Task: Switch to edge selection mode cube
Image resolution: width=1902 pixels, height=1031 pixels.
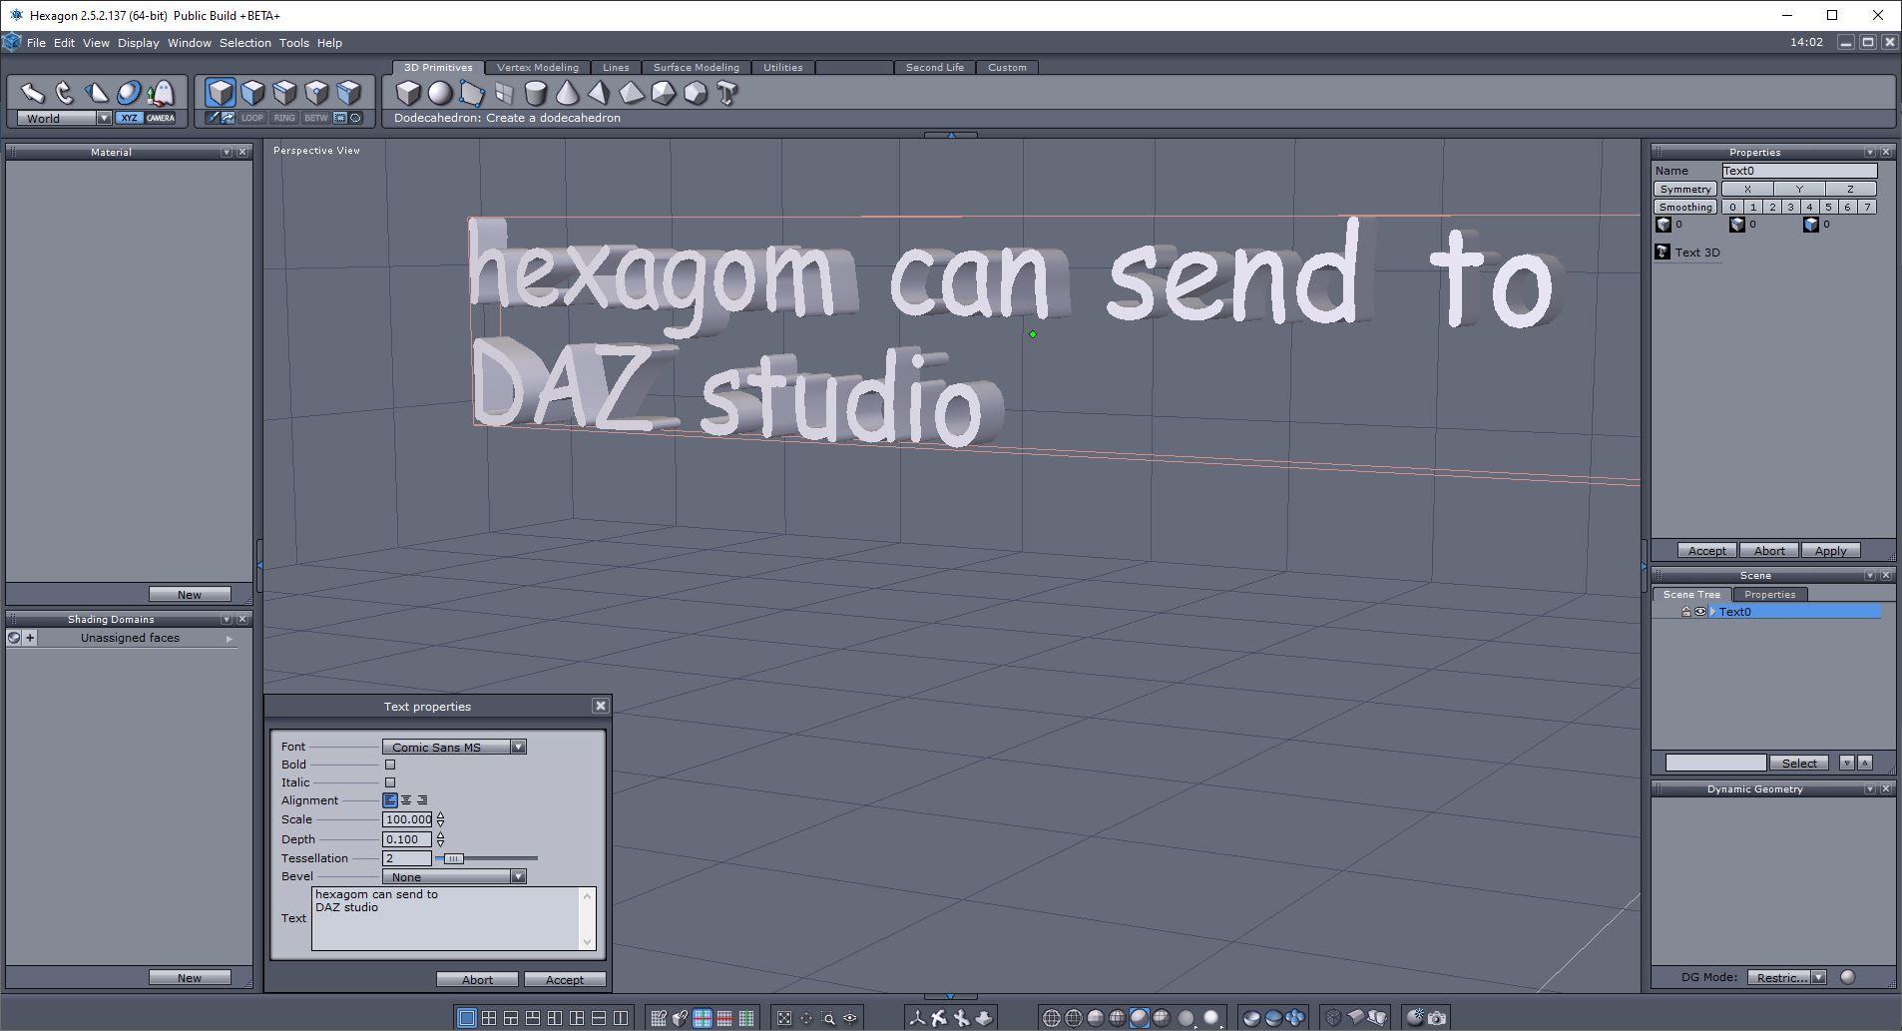Action: [284, 93]
